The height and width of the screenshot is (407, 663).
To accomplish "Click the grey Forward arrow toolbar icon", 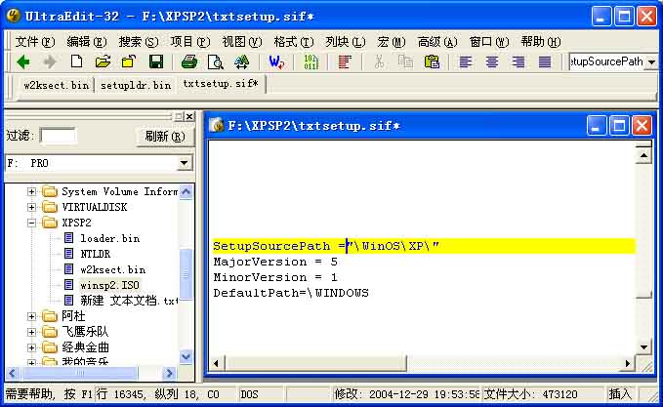I will point(50,62).
